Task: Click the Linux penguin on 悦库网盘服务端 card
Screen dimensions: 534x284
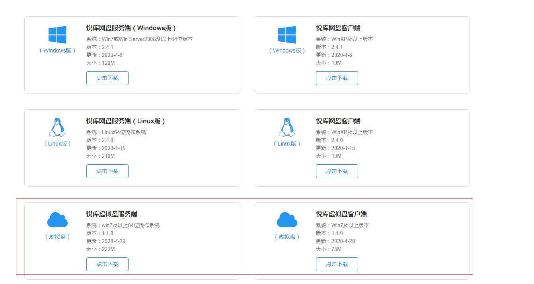Action: 57,127
